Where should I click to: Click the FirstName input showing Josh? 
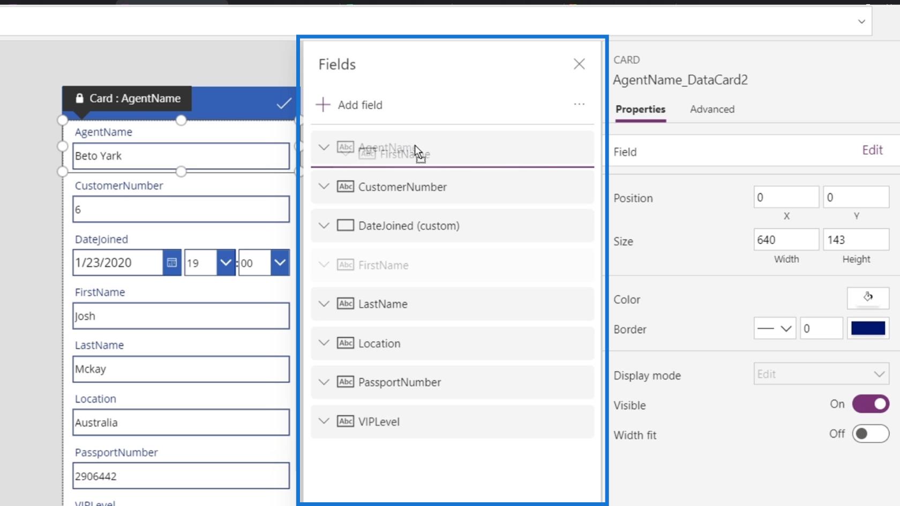coord(181,316)
